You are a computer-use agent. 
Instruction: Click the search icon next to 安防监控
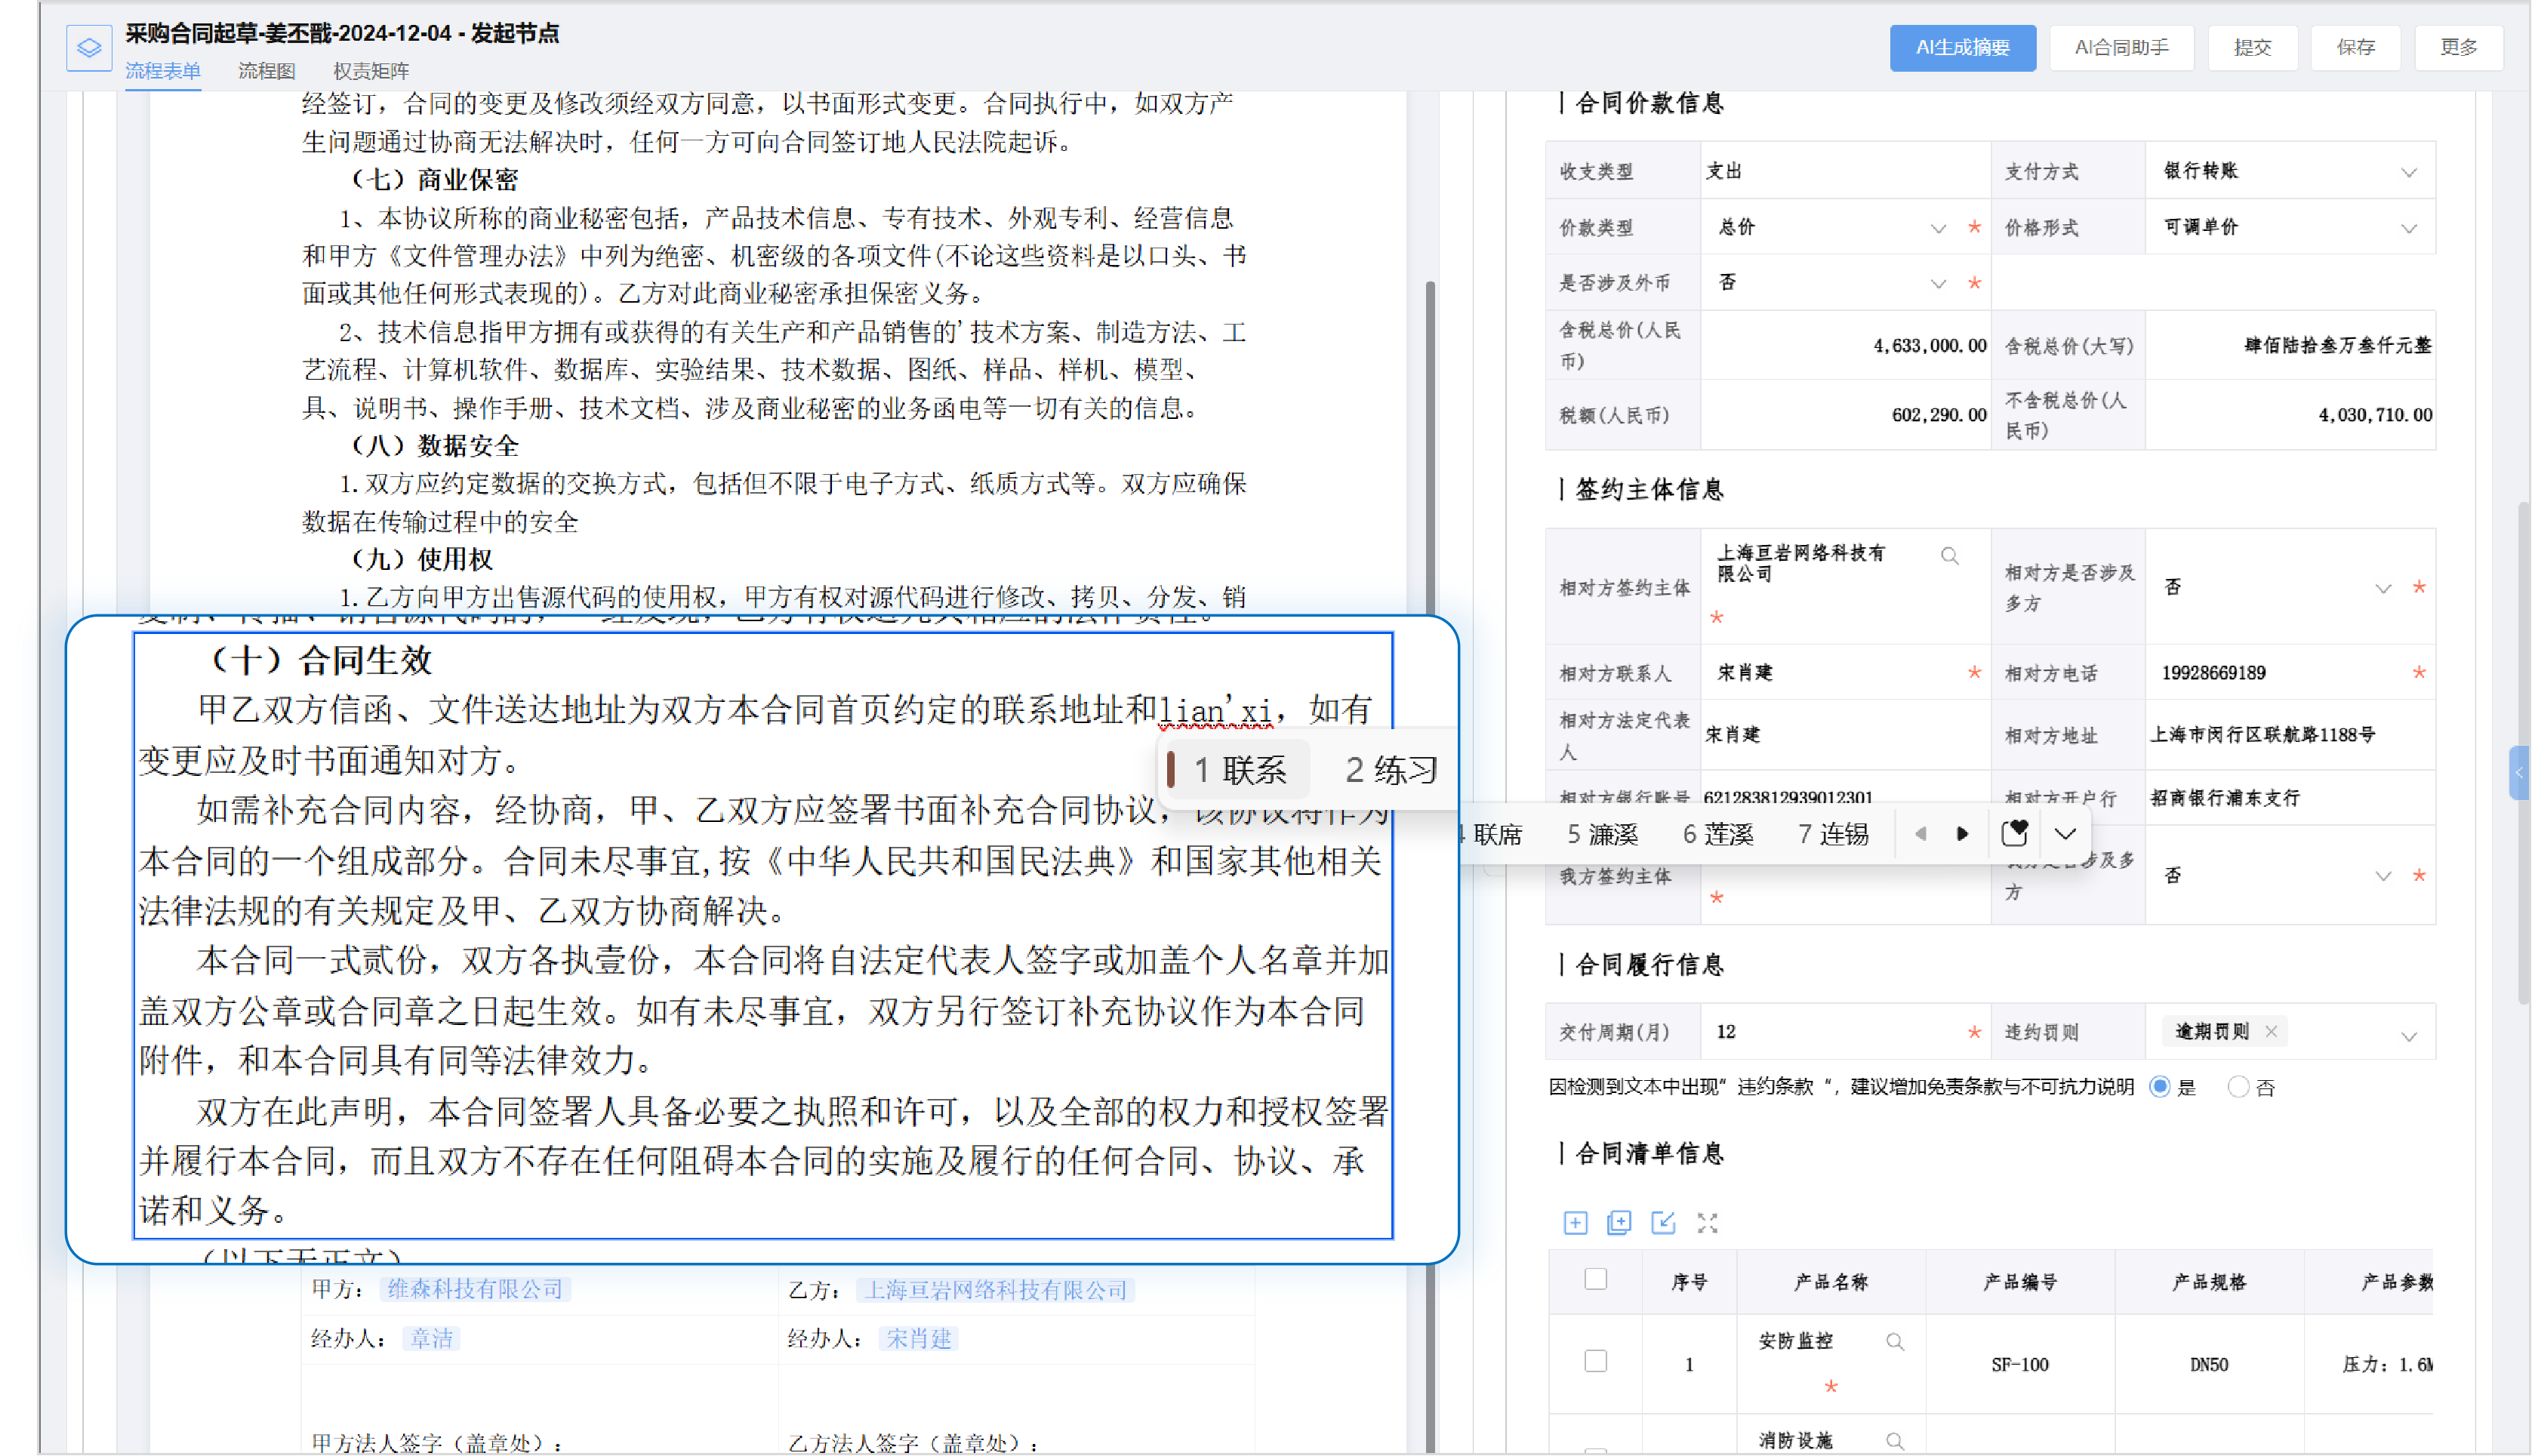click(1894, 1341)
